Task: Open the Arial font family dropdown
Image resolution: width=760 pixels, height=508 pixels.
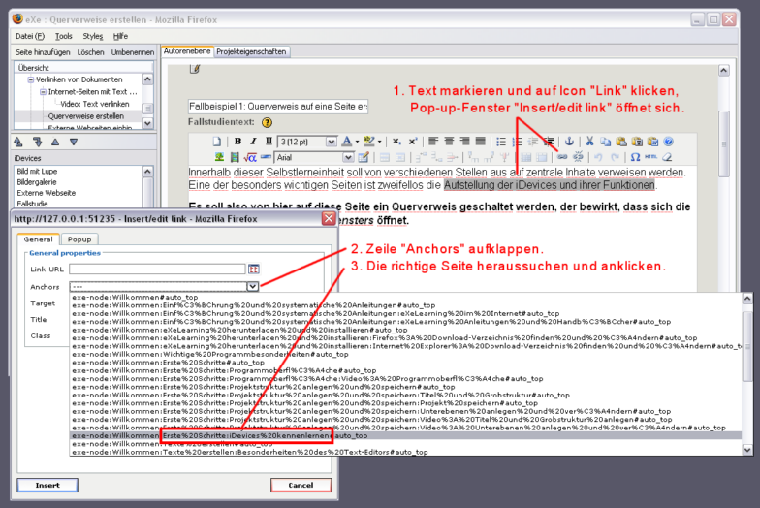Action: pos(348,157)
